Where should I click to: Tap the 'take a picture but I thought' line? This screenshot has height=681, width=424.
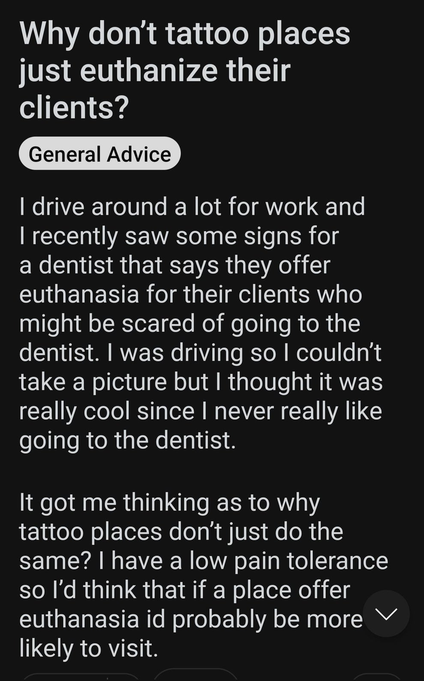tap(200, 382)
